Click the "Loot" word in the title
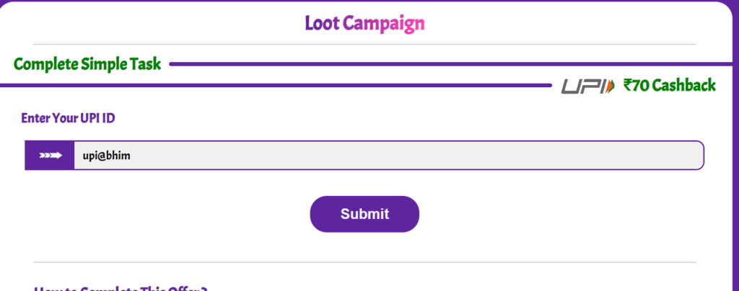Screen dimensions: 739x291 [322, 23]
